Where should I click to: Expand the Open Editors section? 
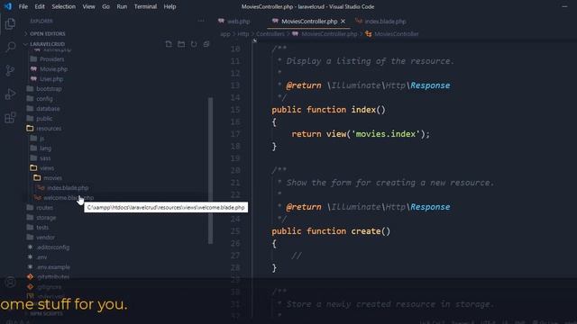coord(47,33)
